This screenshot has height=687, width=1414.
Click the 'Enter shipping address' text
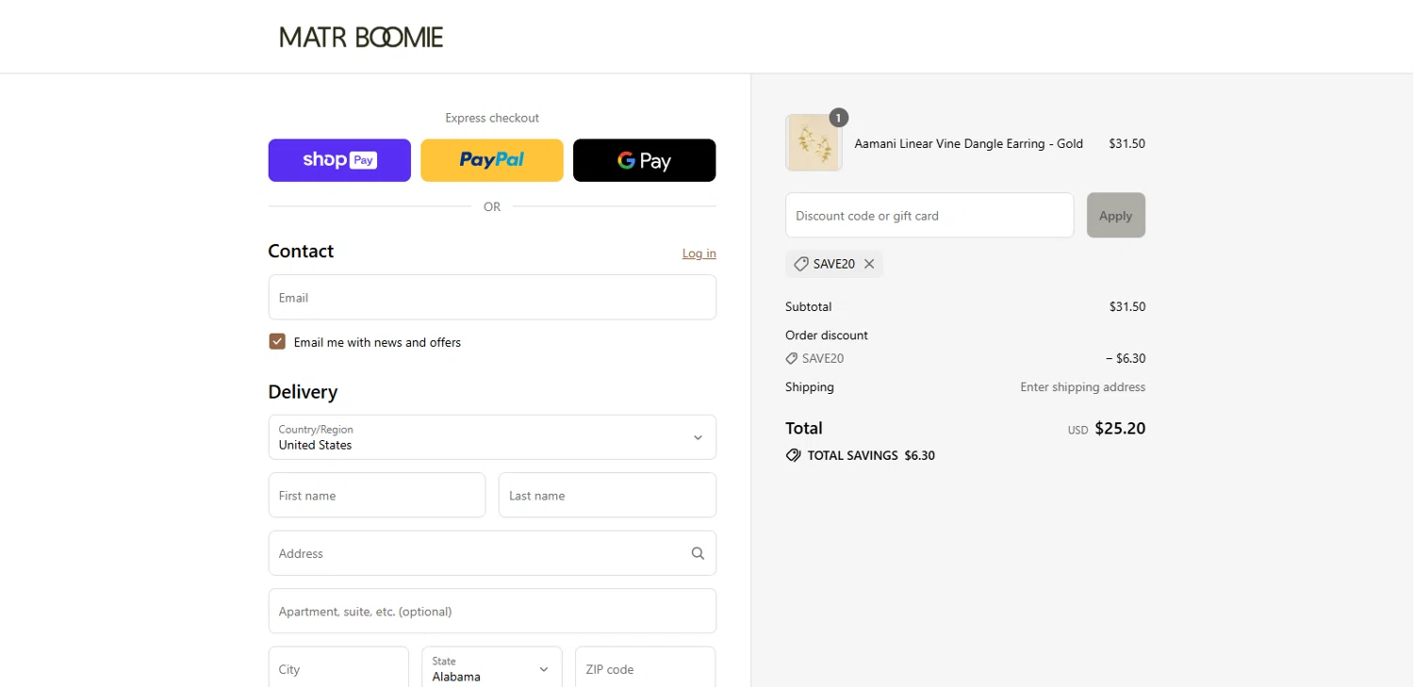pos(1082,386)
